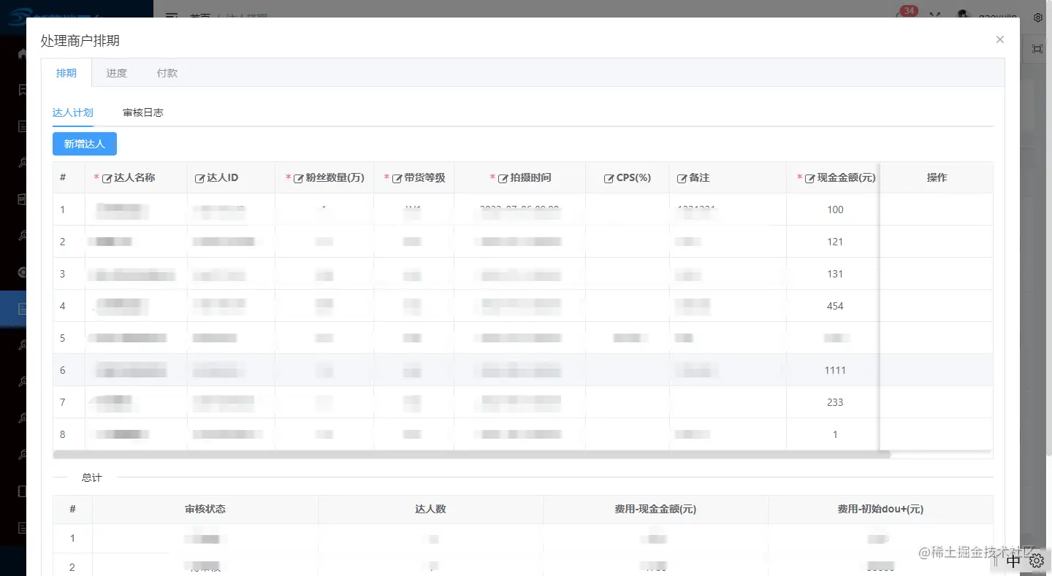Open the 审核日志 sub-tab
The width and height of the screenshot is (1052, 576).
point(143,112)
